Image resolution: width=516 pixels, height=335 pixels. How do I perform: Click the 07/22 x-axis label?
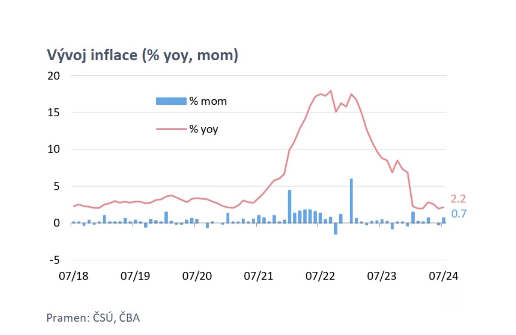320,276
